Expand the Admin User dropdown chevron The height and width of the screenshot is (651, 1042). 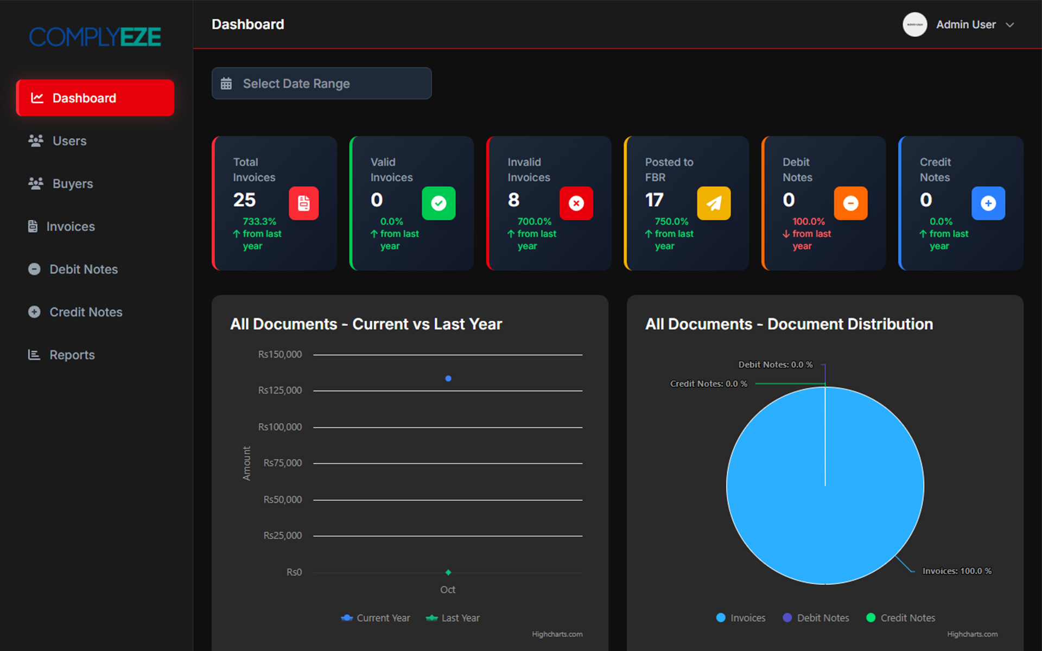1009,25
